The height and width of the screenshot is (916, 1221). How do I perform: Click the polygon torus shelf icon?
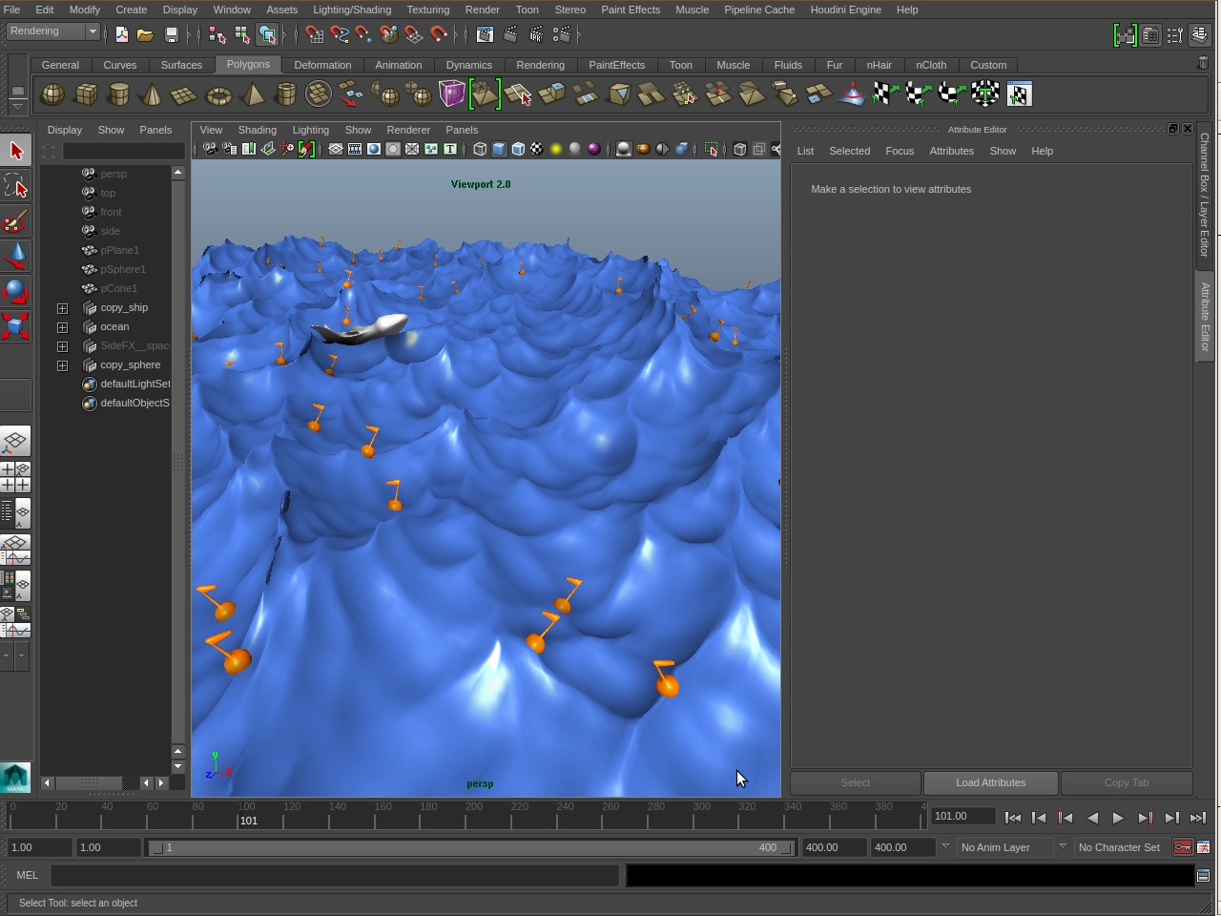click(x=218, y=94)
